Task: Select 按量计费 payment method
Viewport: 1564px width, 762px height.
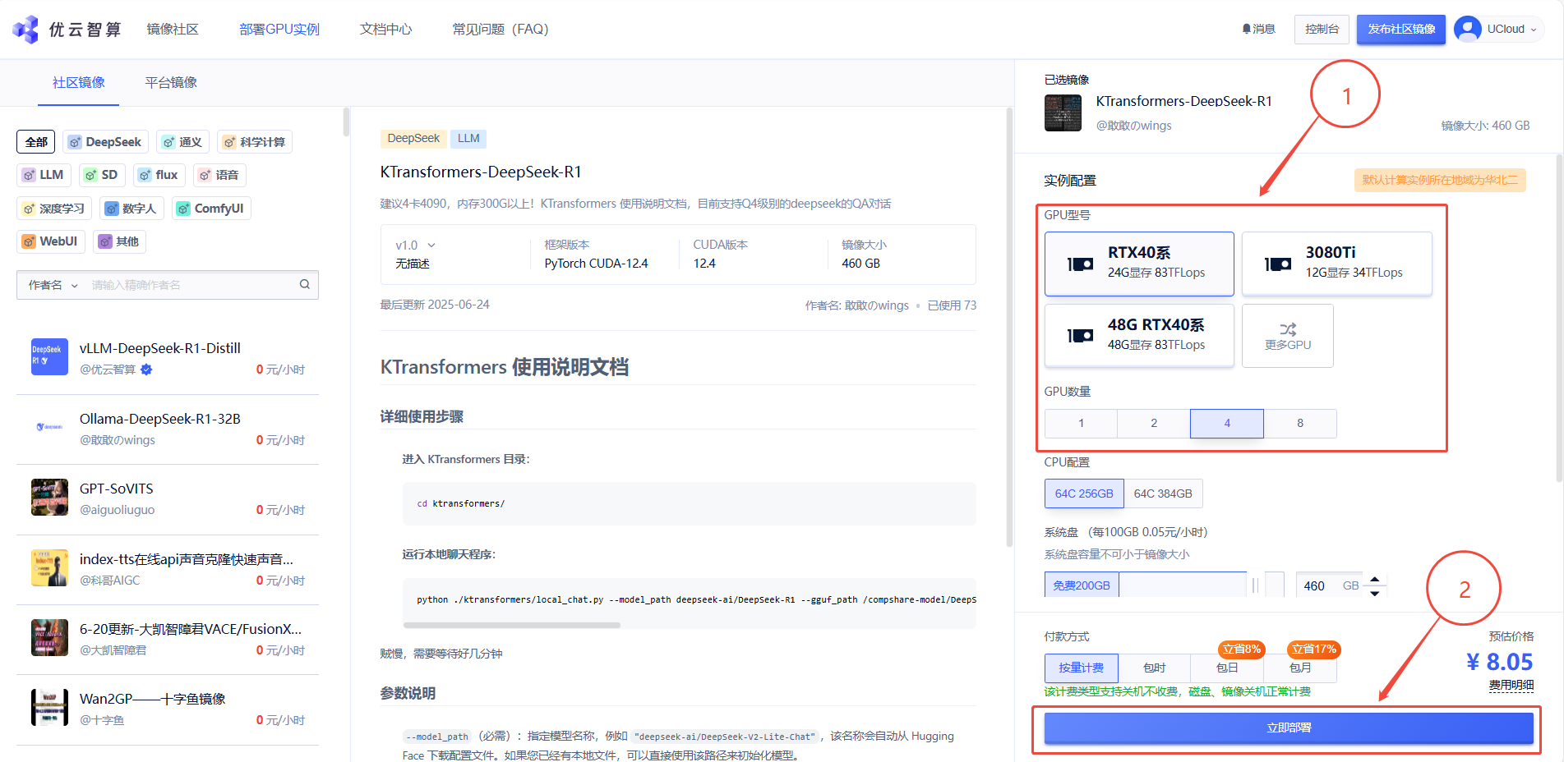Action: pos(1081,668)
